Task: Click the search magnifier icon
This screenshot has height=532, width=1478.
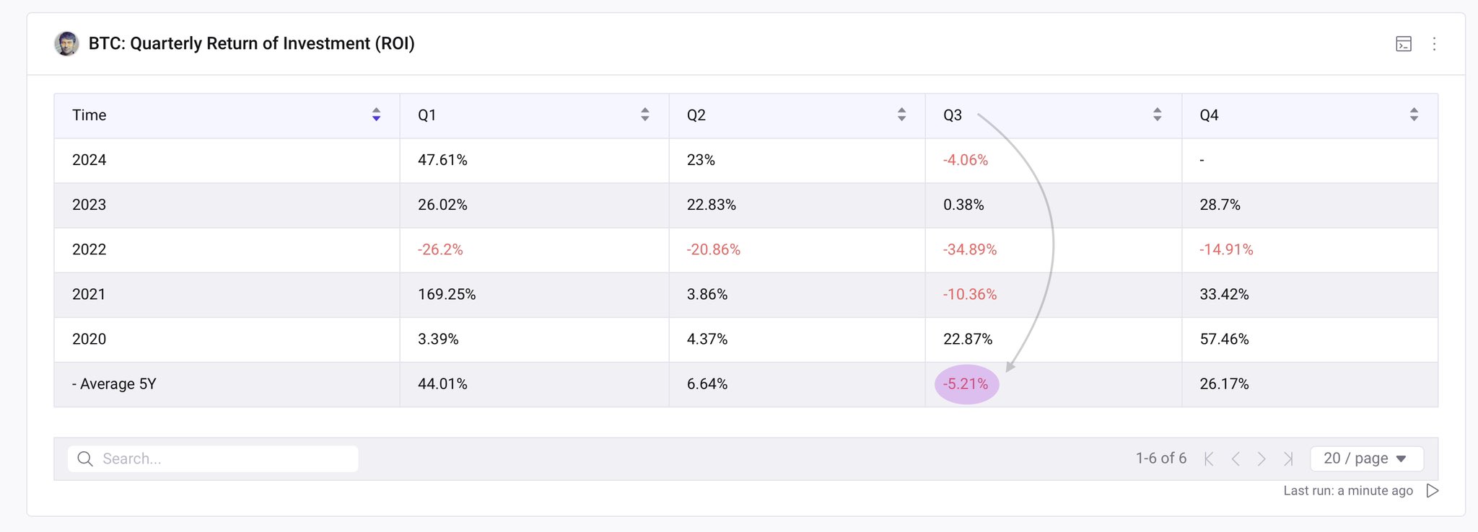Action: point(85,459)
